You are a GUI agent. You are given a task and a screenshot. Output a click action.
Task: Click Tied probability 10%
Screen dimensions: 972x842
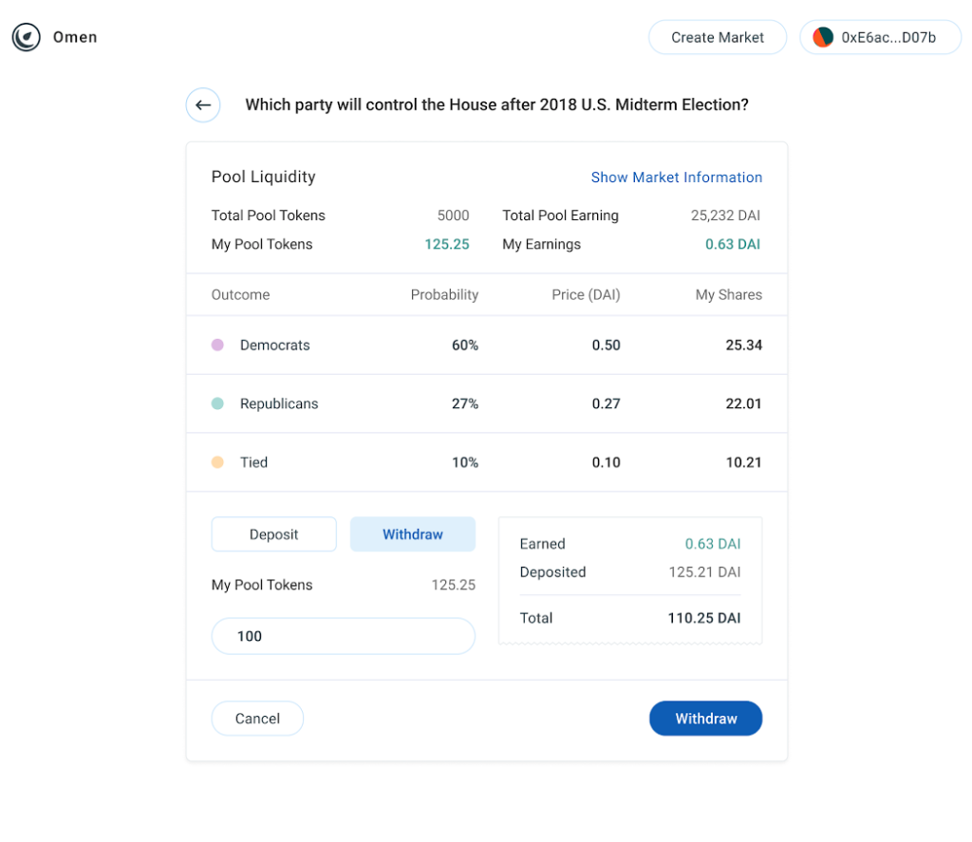point(465,462)
